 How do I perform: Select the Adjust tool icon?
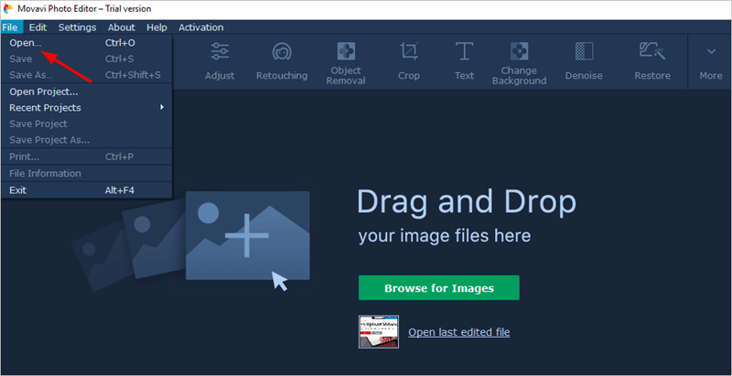click(220, 51)
